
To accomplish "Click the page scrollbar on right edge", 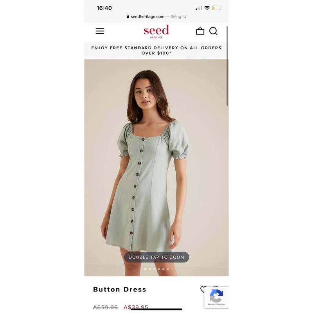I will (x=227, y=66).
